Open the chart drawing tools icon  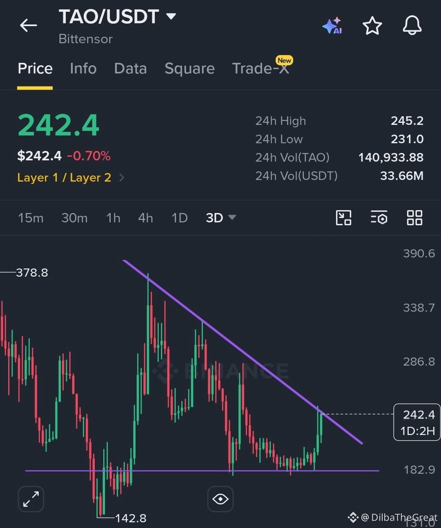point(343,218)
